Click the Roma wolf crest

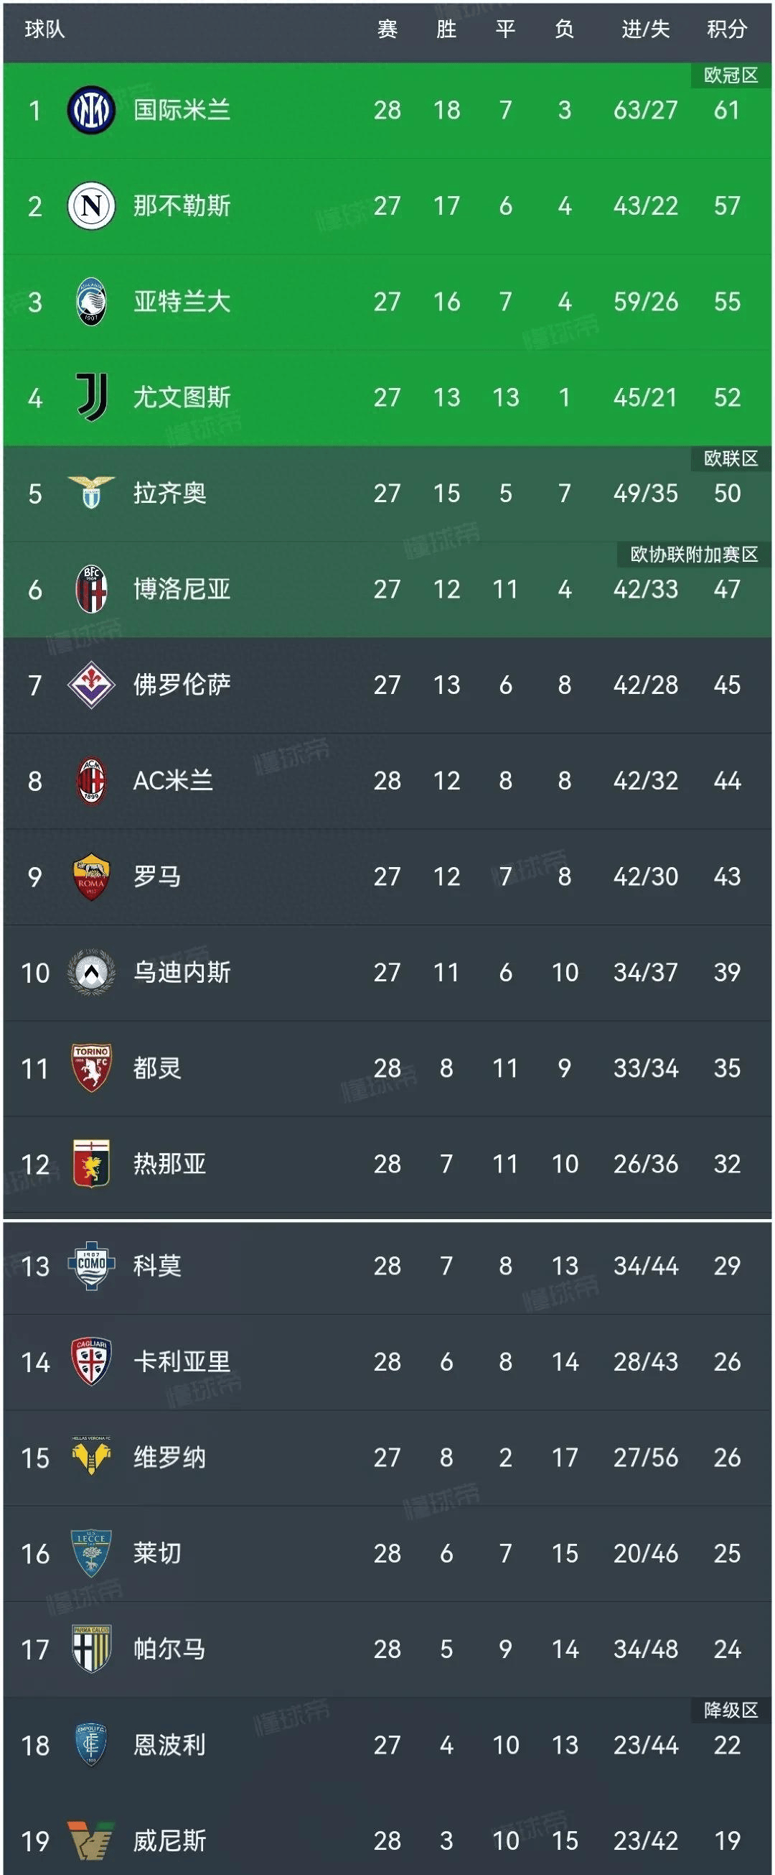(91, 876)
